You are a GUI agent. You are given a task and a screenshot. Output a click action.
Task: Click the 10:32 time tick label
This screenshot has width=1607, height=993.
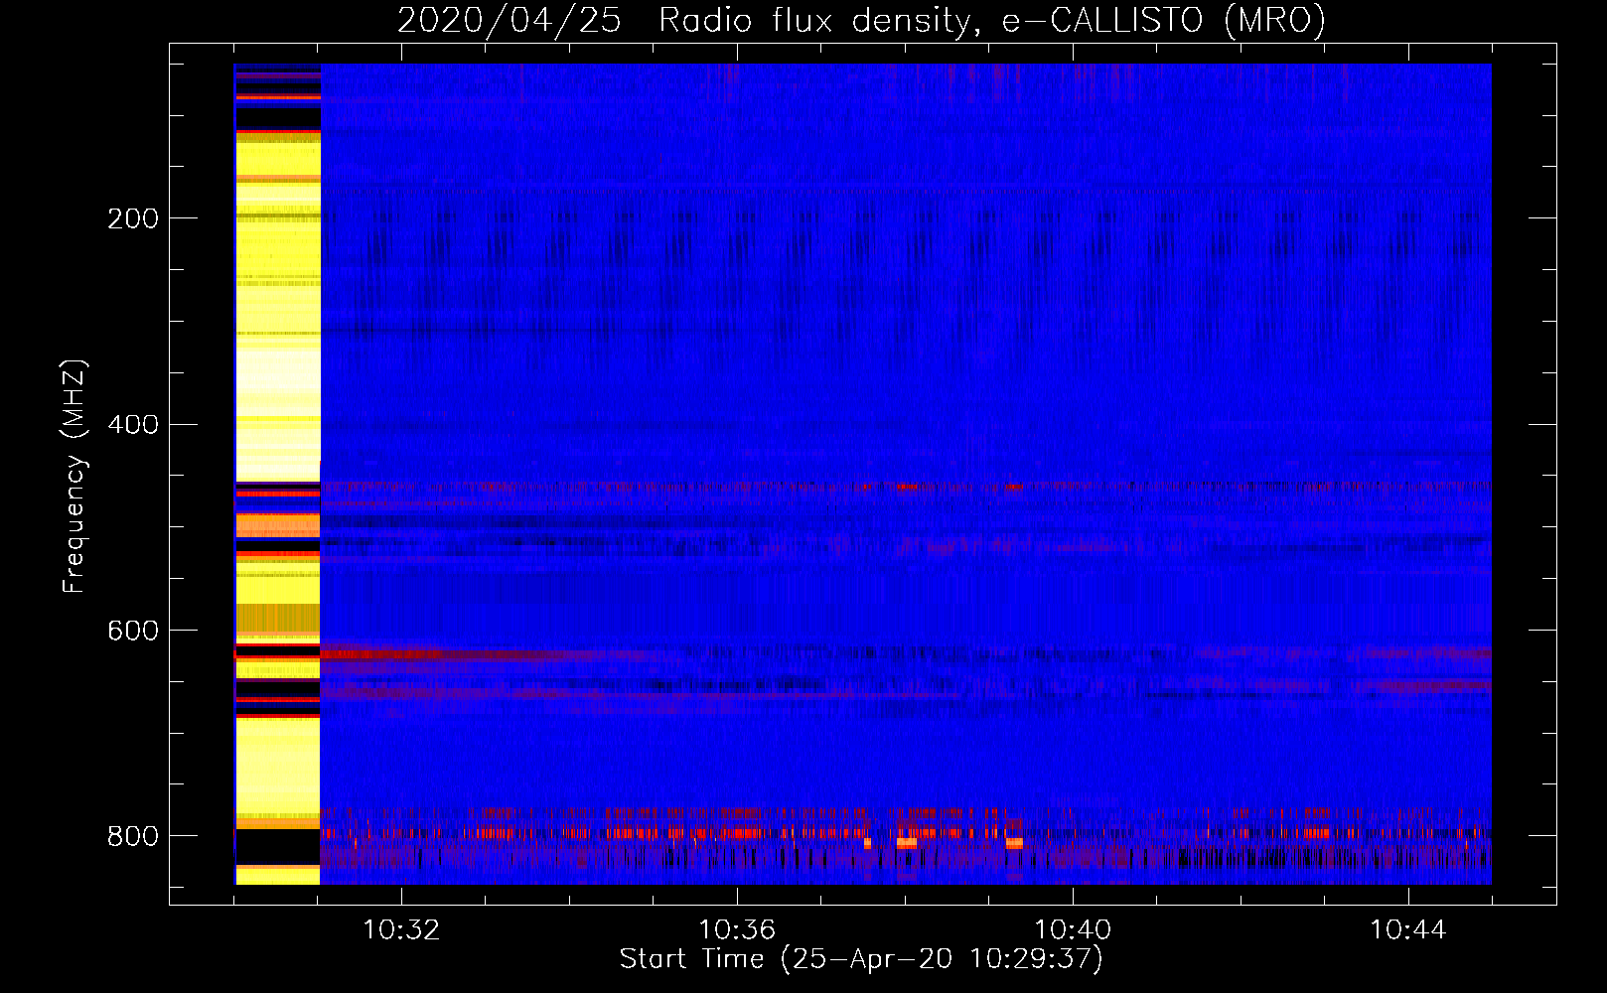point(401,930)
